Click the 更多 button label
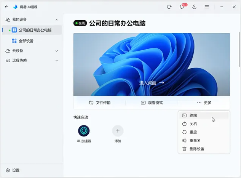Image resolution: width=241 pixels, height=178 pixels. [207, 103]
